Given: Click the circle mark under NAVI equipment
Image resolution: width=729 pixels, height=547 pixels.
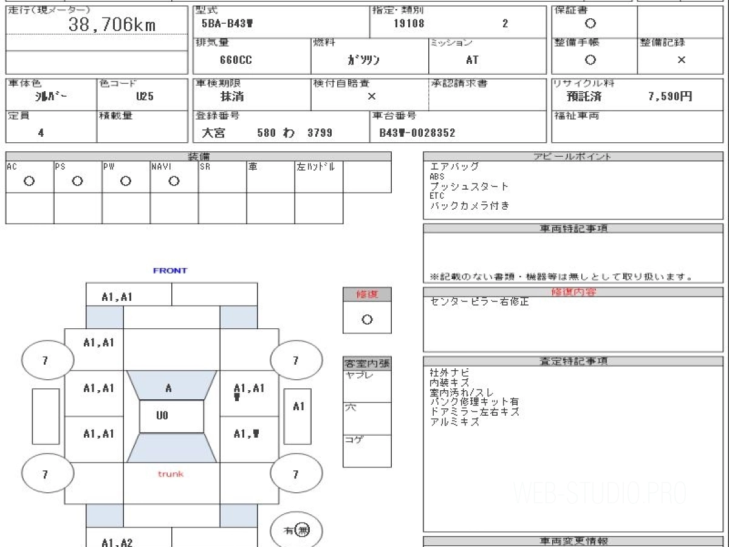Looking at the screenshot, I should [x=174, y=181].
